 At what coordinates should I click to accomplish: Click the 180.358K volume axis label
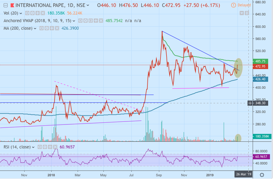coord(262,136)
